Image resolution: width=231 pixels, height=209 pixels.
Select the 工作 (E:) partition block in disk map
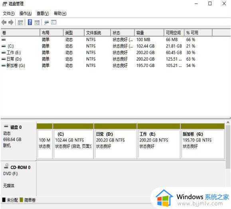[x=159, y=141]
